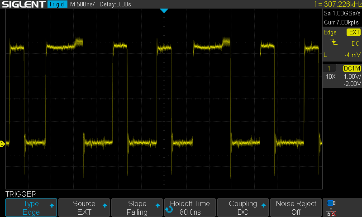Click the Trig'd status indicator
The width and height of the screenshot is (362, 217).
(57, 4)
